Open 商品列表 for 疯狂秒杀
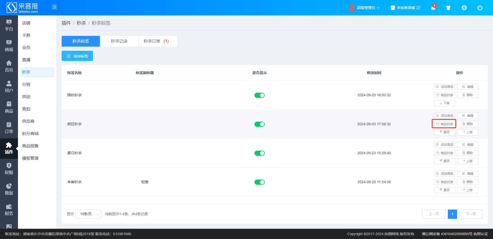 pyautogui.click(x=444, y=124)
